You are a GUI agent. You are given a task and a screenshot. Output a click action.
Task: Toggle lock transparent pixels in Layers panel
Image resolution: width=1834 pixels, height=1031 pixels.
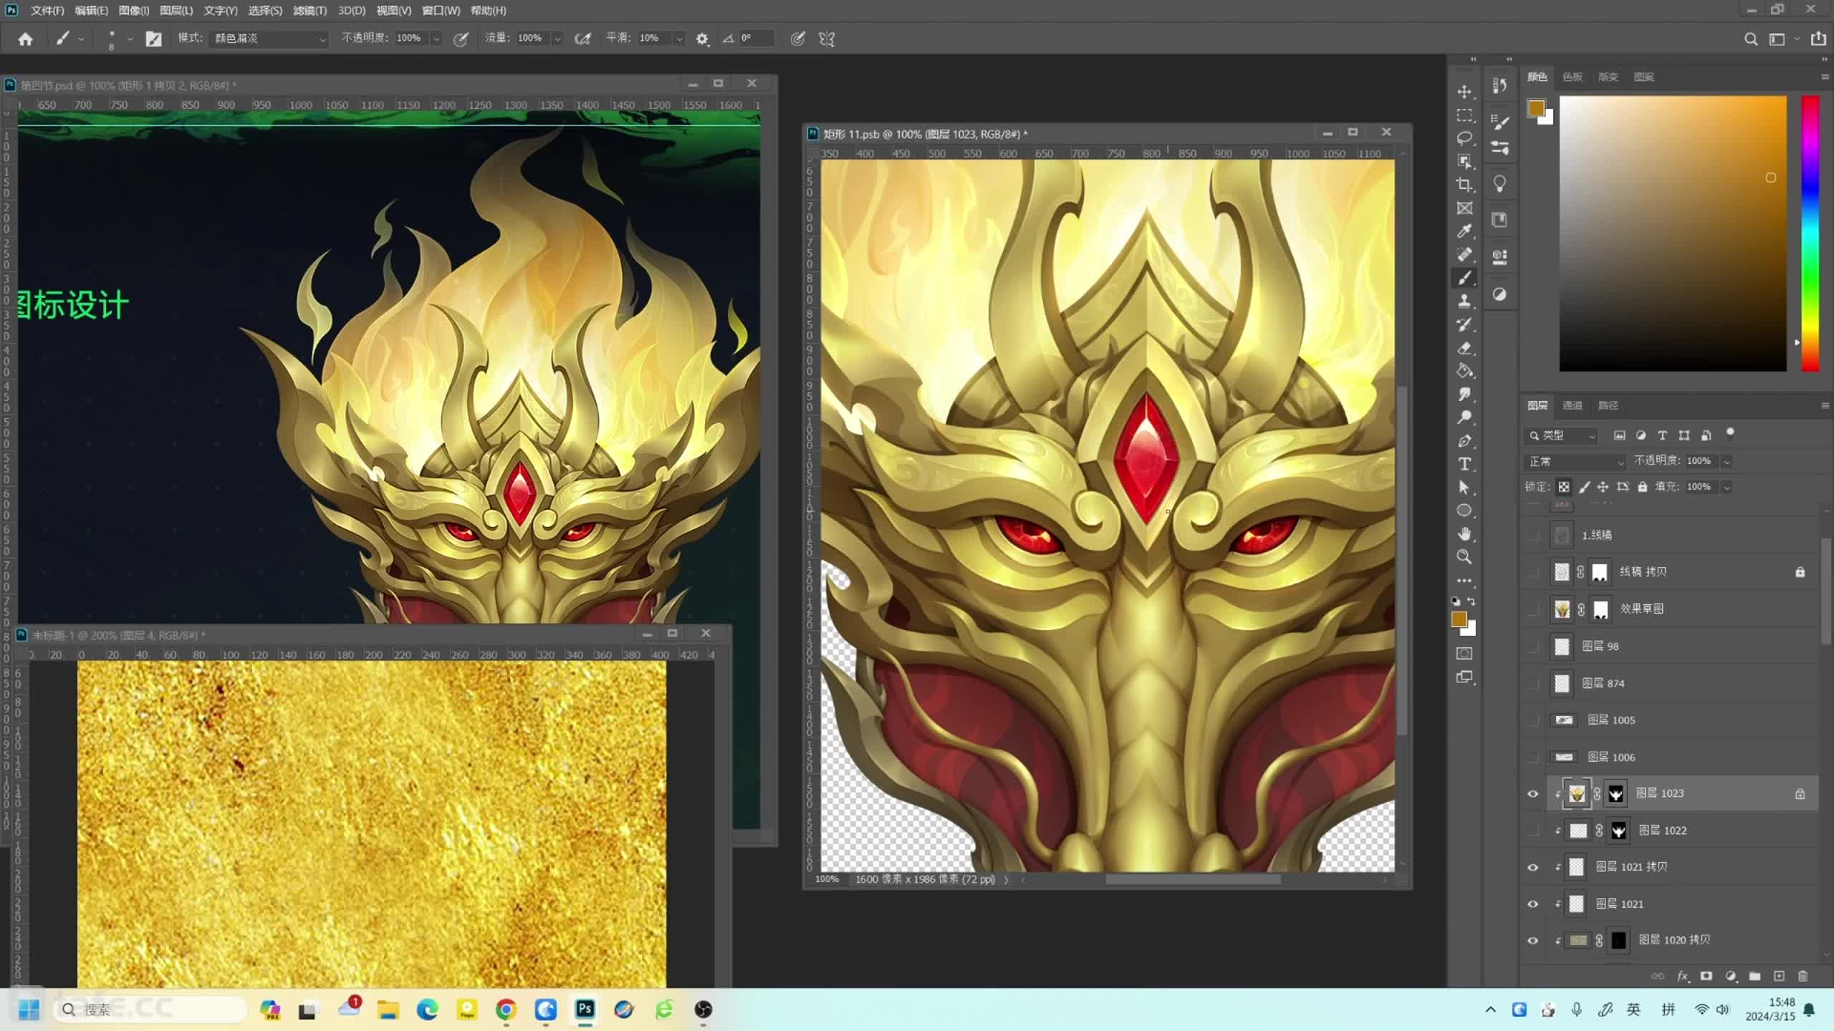coord(1564,487)
